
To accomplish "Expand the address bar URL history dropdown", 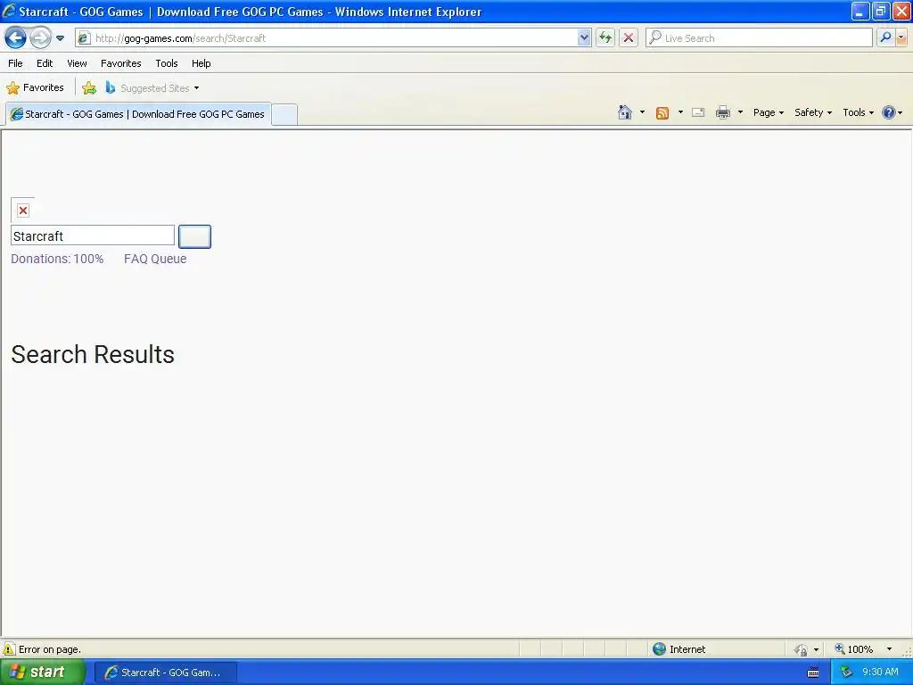I will [584, 37].
